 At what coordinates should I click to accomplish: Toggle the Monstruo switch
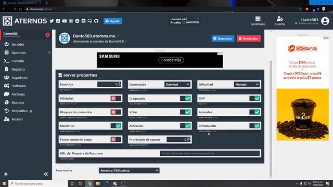pyautogui.click(x=116, y=126)
